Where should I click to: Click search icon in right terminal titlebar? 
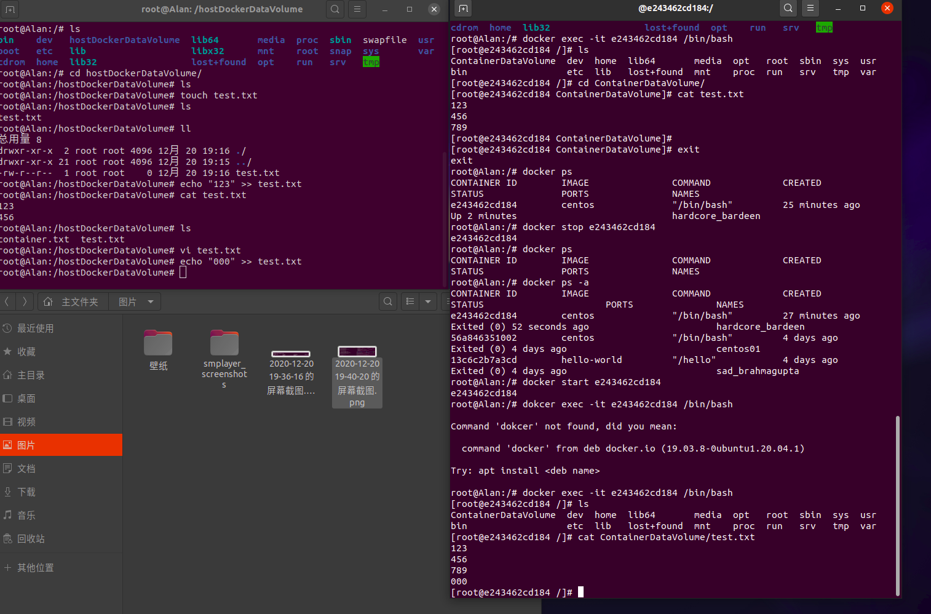(788, 9)
